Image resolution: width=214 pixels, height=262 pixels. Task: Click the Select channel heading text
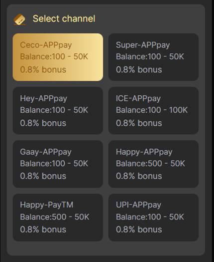pyautogui.click(x=64, y=18)
